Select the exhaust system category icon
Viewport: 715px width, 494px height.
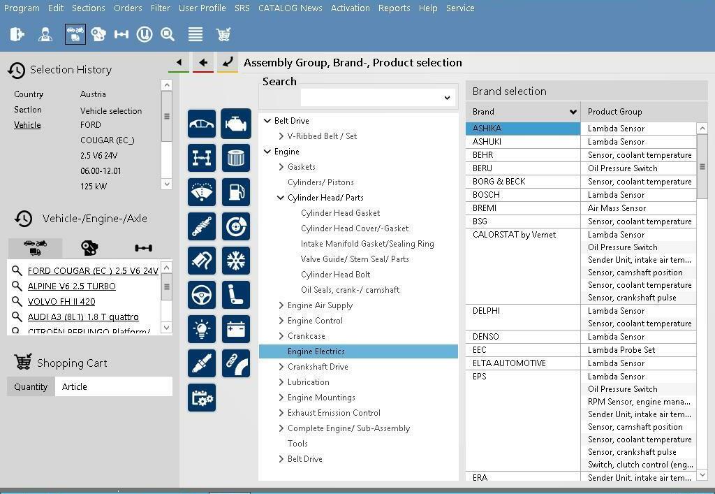(x=202, y=261)
